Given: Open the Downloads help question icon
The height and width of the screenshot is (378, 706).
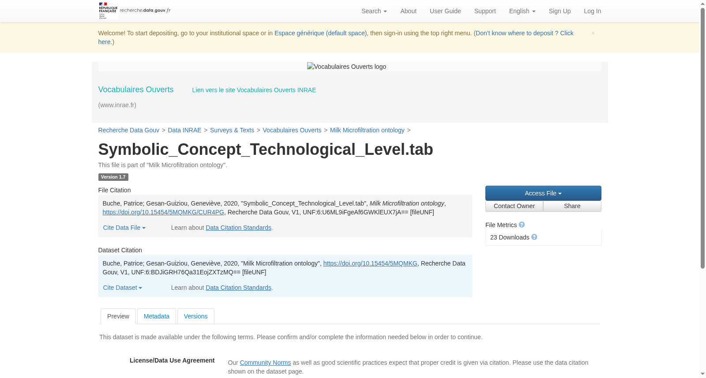Looking at the screenshot, I should tap(534, 237).
